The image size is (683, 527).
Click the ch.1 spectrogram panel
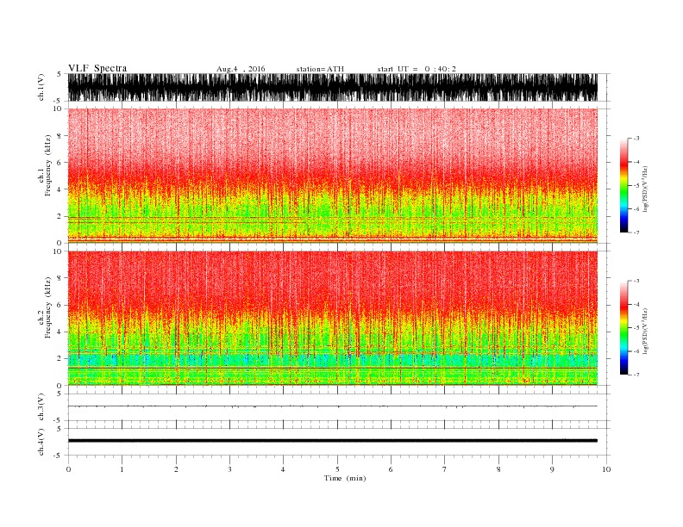(332, 176)
